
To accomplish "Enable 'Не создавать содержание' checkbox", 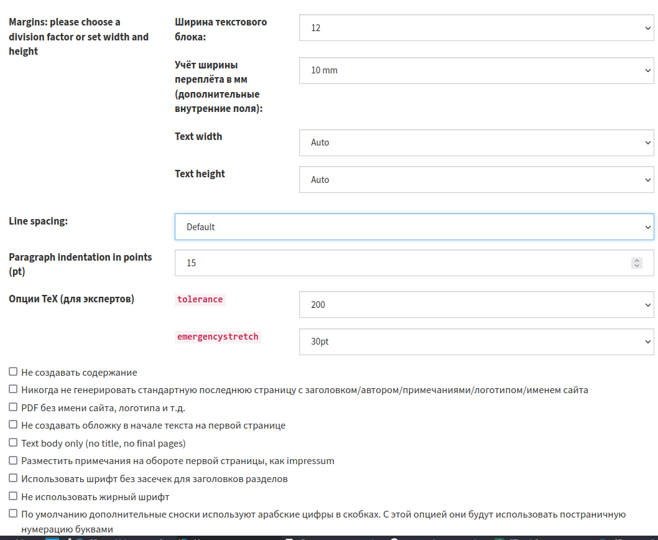I will pos(13,372).
